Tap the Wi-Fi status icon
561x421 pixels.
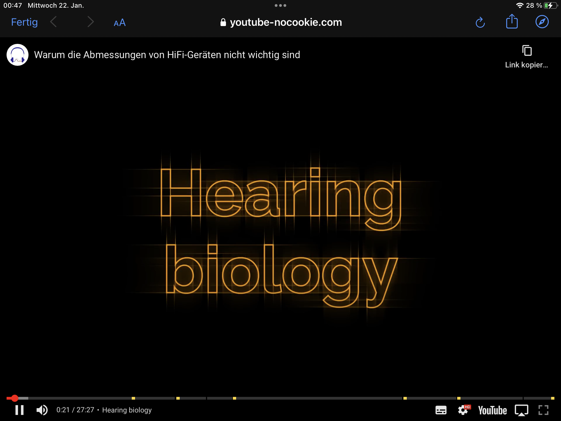click(520, 5)
